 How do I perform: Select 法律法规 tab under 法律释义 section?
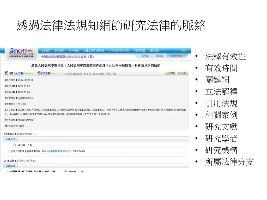point(10,139)
